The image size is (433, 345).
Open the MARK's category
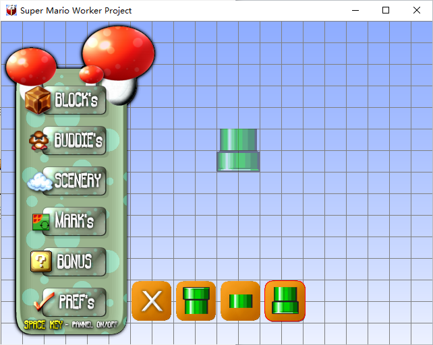pos(75,221)
